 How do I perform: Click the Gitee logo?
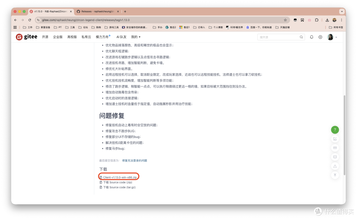point(26,37)
